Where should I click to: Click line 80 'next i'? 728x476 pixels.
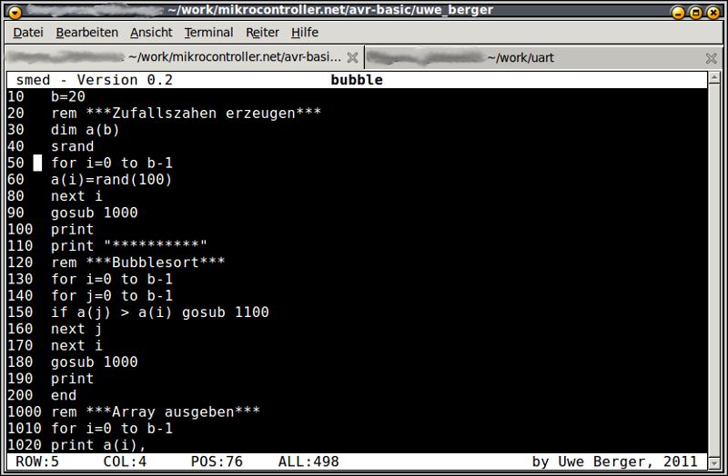[x=55, y=196]
